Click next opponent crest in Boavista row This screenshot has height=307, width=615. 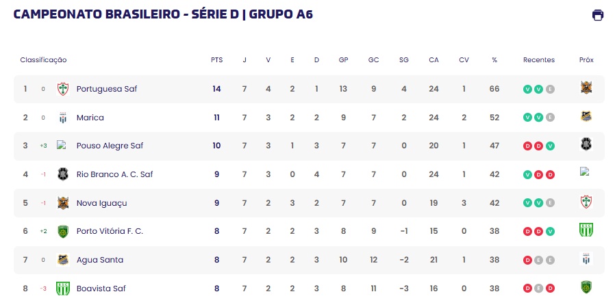(x=586, y=286)
